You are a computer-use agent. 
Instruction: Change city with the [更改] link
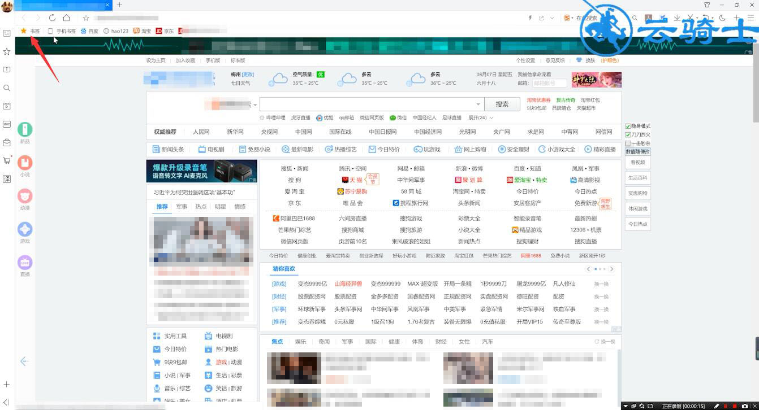pyautogui.click(x=248, y=75)
